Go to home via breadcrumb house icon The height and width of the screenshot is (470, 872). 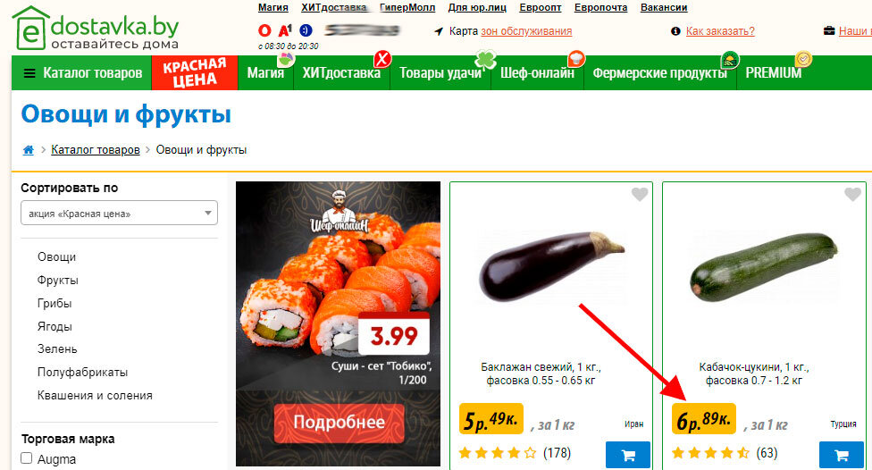pos(29,149)
